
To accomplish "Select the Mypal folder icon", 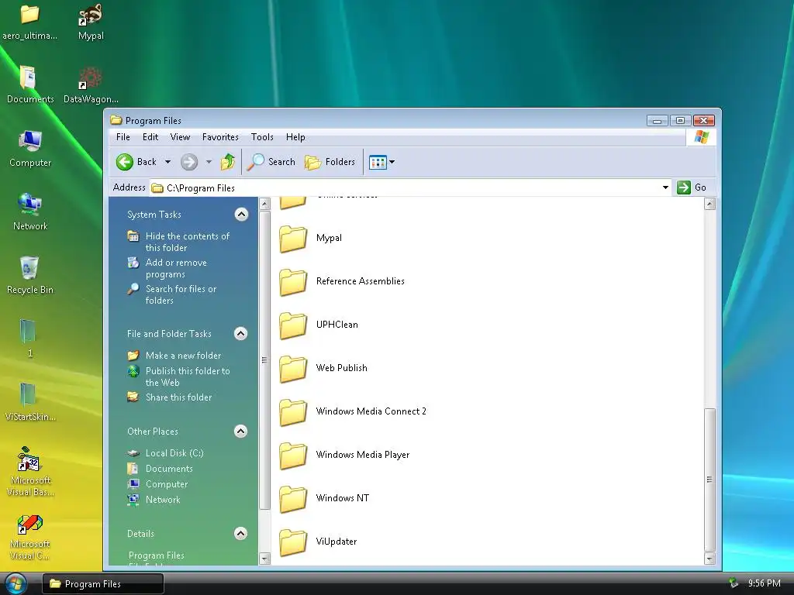I will point(293,239).
